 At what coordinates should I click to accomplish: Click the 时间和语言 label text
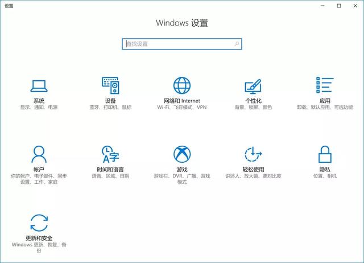click(x=110, y=170)
